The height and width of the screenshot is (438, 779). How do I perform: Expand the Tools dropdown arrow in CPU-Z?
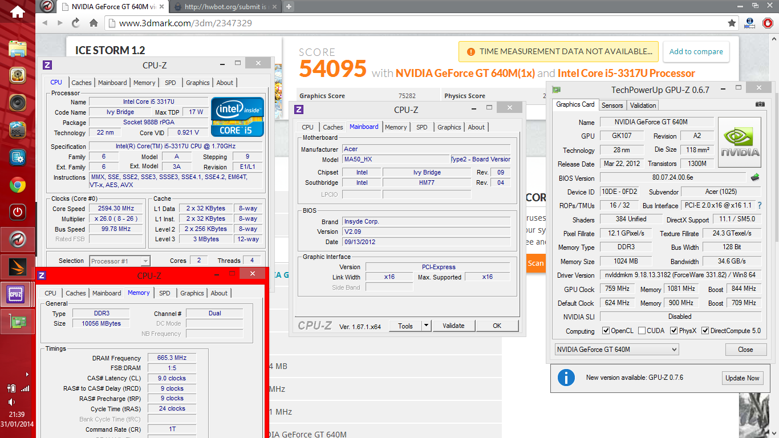click(x=426, y=326)
